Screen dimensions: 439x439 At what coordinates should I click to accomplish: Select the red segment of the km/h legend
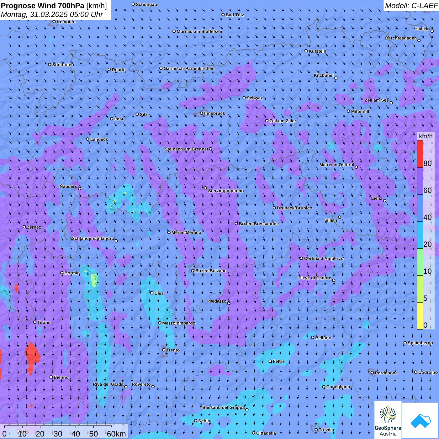[x=420, y=154]
